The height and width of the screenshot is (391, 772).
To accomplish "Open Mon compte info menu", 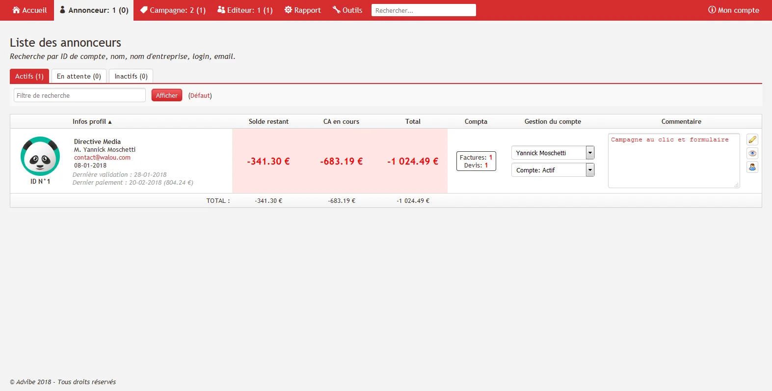I will (733, 10).
